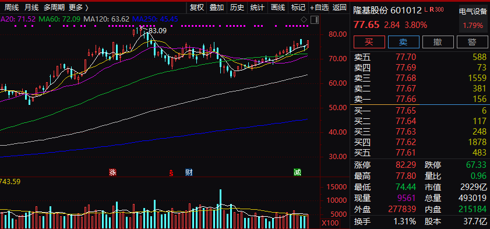Image resolution: width=490 pixels, height=229 pixels.
Task: Toggle the side panel layout icon
Action: point(315,20)
